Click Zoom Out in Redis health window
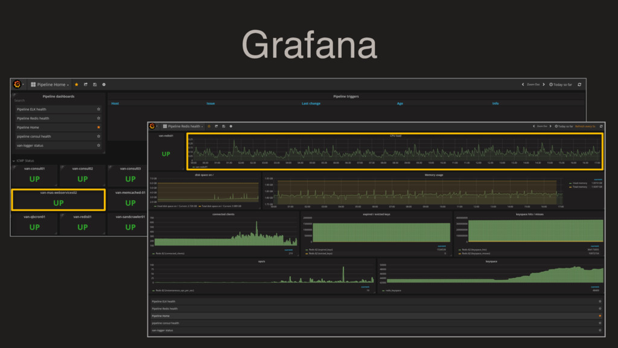Viewport: 618px width, 348px height. pyautogui.click(x=543, y=126)
